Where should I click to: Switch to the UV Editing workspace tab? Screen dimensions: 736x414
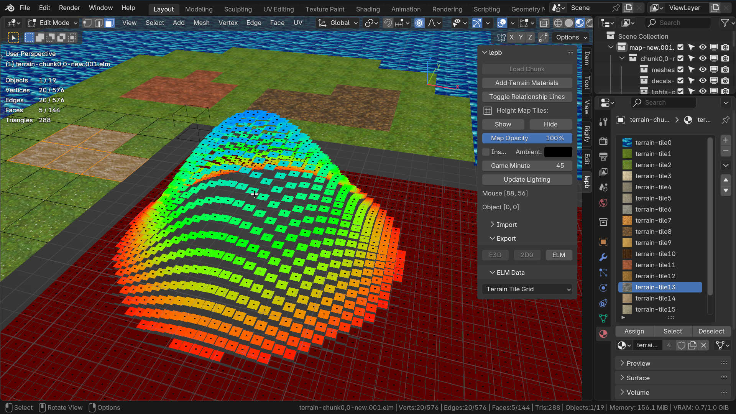click(x=278, y=9)
